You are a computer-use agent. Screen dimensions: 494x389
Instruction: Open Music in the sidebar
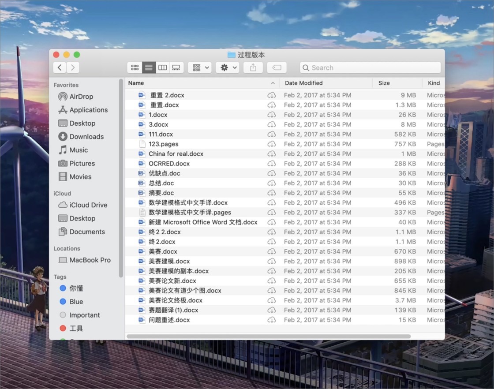73,150
